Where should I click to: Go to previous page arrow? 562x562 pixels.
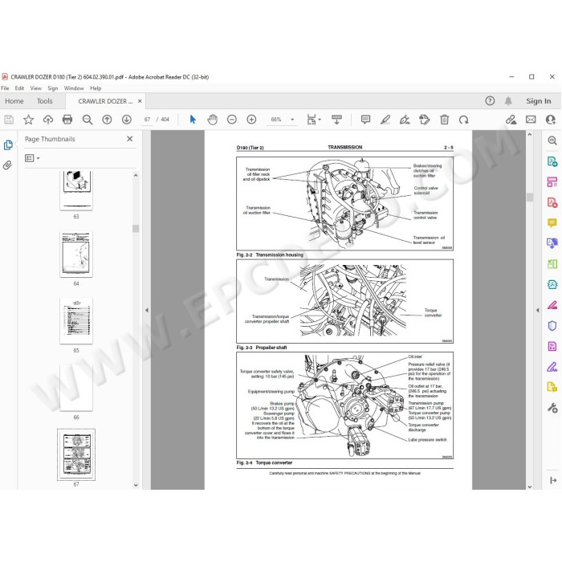pyautogui.click(x=107, y=120)
